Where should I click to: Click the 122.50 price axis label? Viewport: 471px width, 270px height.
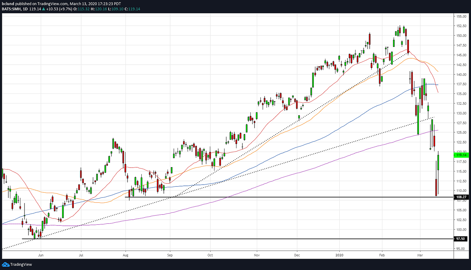click(x=461, y=142)
